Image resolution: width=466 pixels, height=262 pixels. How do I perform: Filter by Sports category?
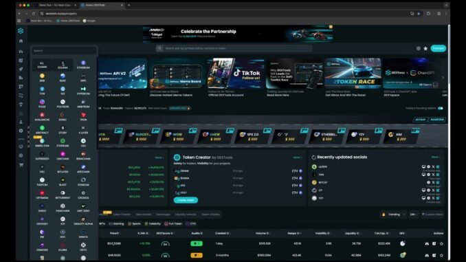tap(134, 223)
